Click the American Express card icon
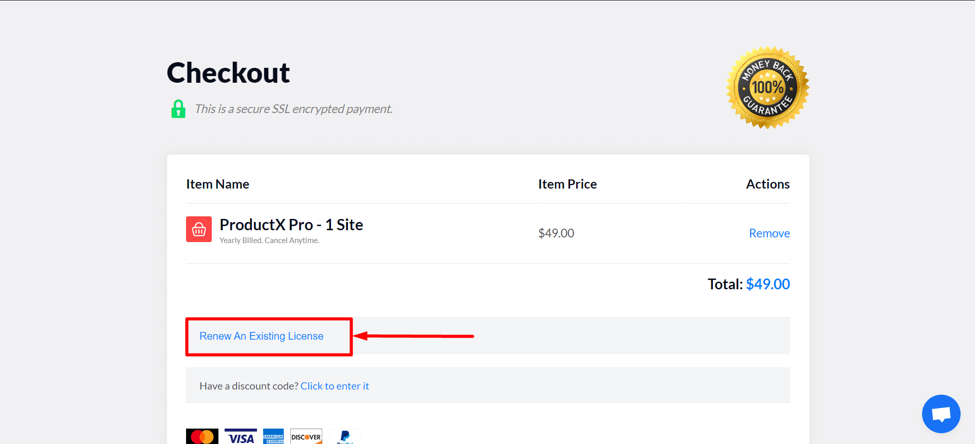Screen dimensions: 975x444 [273, 436]
